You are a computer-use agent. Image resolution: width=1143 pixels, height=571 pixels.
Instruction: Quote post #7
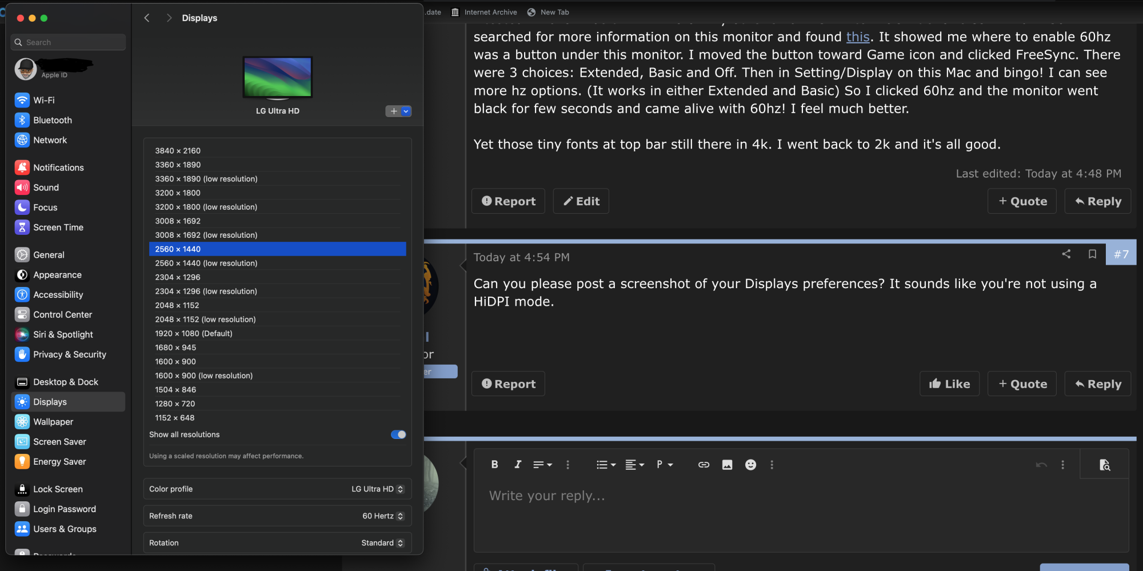(x=1022, y=384)
